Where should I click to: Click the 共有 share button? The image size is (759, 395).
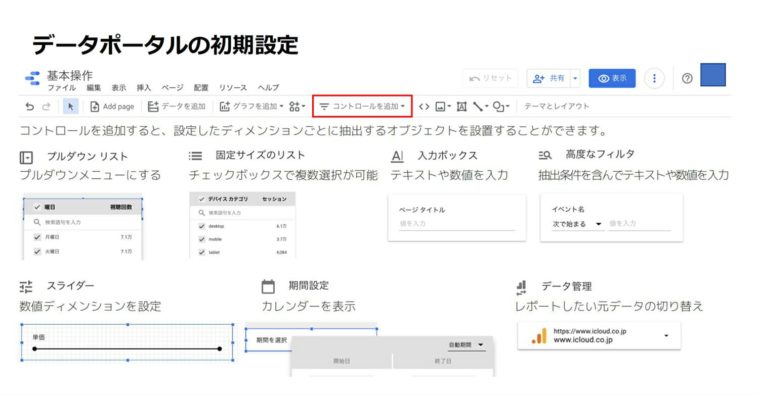549,78
